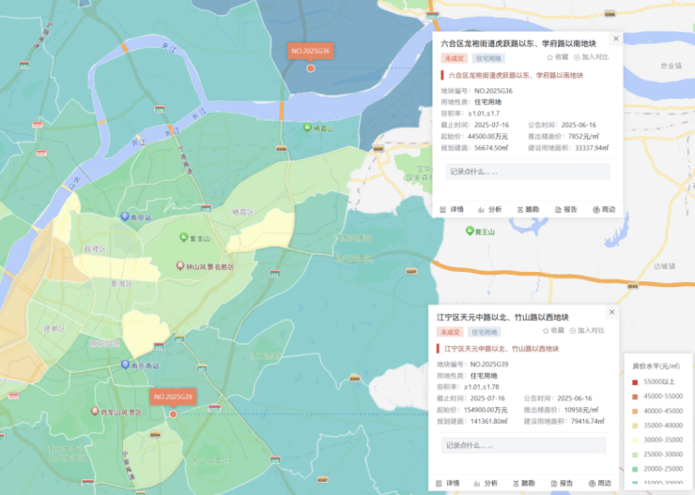The width and height of the screenshot is (695, 495).
Task: Open 分析 analysis in the 江宁区 plot card
Action: pyautogui.click(x=486, y=483)
